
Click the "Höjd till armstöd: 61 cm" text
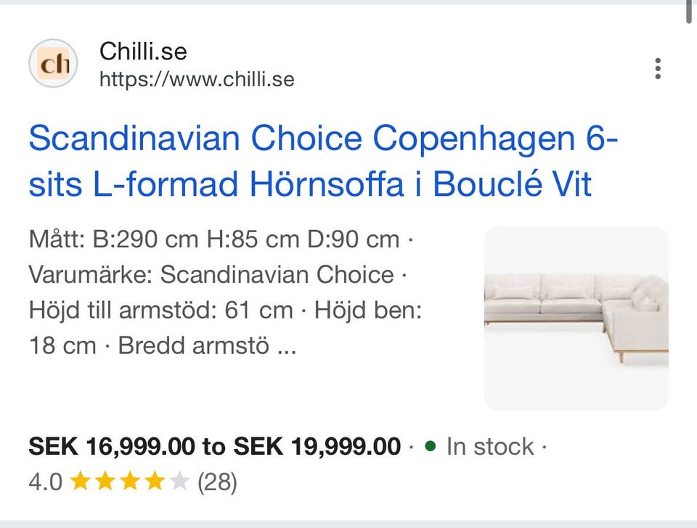click(160, 310)
